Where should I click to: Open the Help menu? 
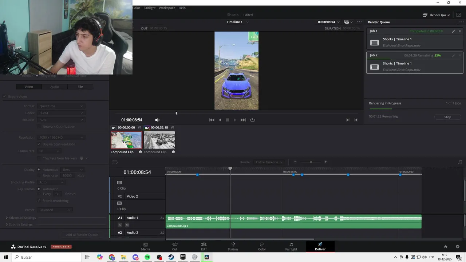point(182,8)
